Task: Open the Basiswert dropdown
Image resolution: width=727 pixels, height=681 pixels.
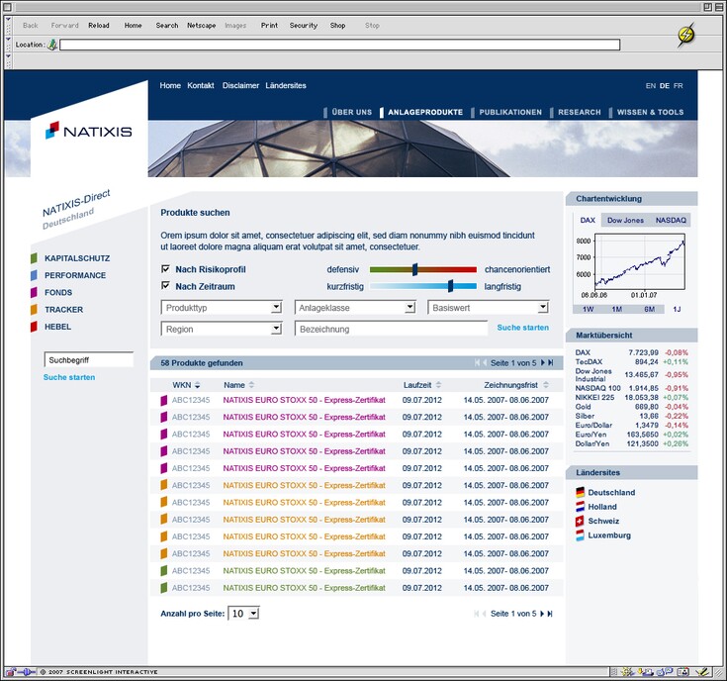Action: (489, 307)
